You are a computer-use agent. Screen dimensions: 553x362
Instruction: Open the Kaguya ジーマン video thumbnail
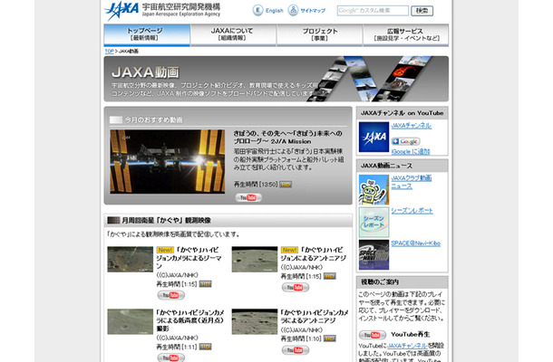pyautogui.click(x=131, y=259)
